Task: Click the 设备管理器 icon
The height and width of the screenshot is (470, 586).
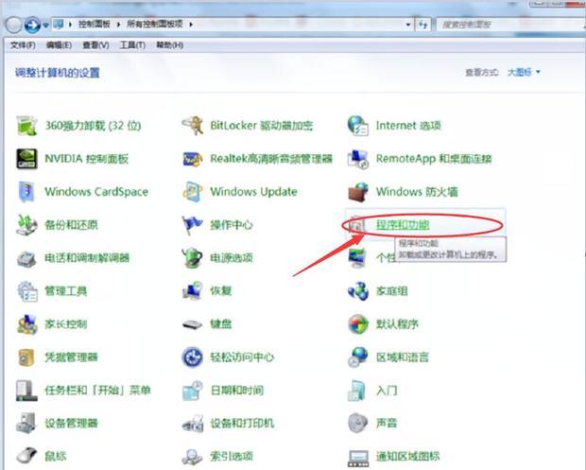Action: (x=26, y=424)
